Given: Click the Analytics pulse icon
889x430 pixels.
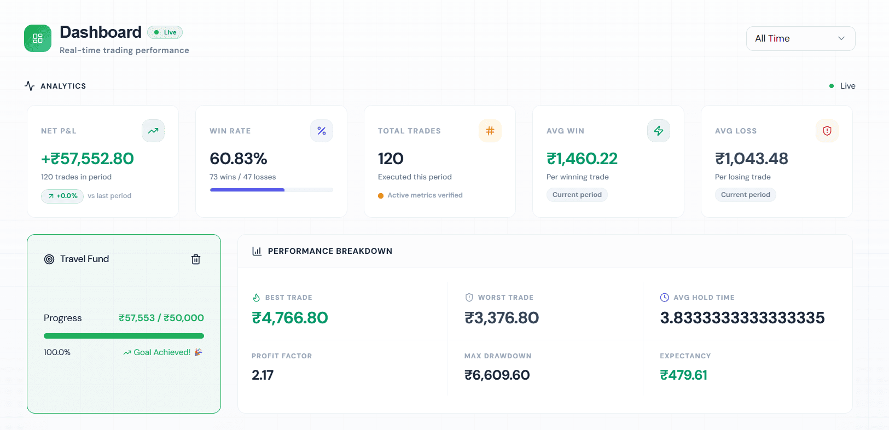Looking at the screenshot, I should [30, 86].
